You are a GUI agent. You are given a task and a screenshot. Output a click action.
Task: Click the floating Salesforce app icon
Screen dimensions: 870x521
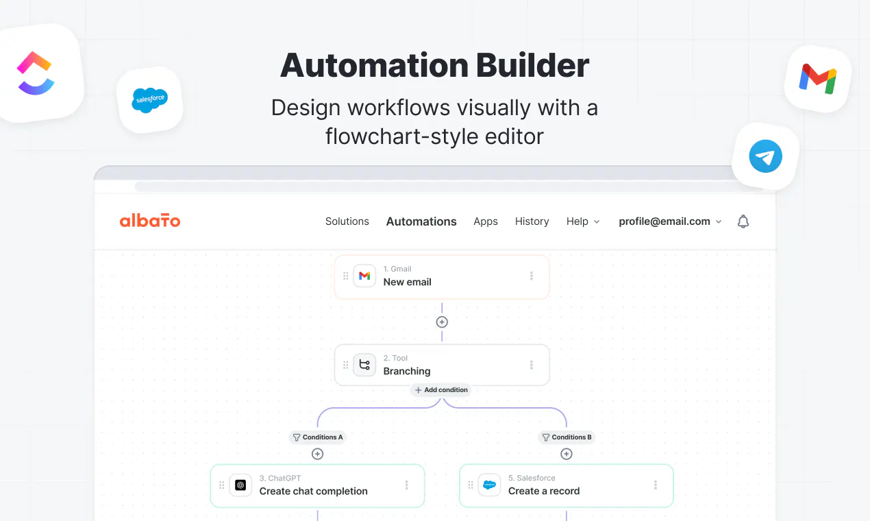[x=150, y=100]
